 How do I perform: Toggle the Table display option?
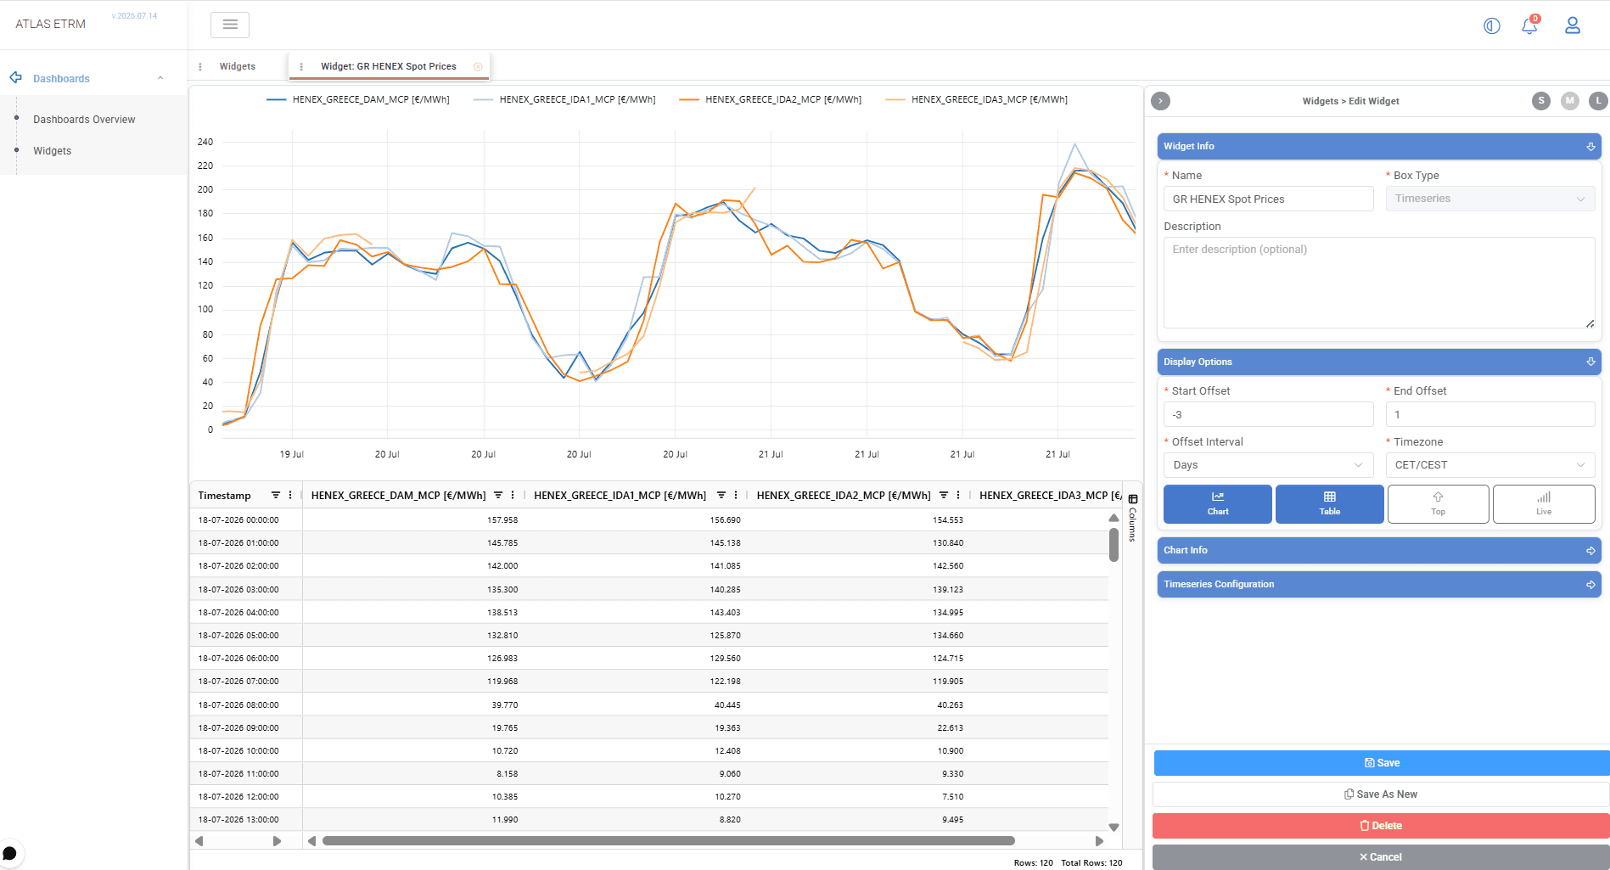[1329, 504]
